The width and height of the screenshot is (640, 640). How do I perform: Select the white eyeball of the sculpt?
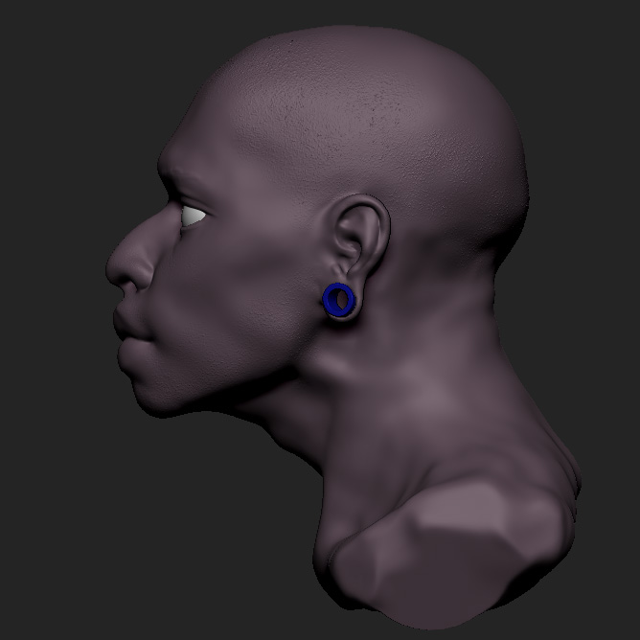[193, 216]
